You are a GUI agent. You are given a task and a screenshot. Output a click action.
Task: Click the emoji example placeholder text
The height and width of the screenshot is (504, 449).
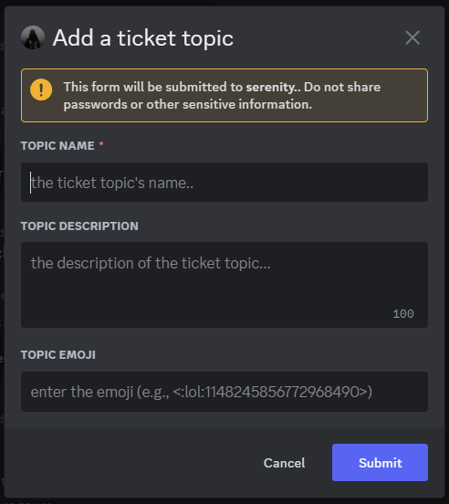(202, 392)
